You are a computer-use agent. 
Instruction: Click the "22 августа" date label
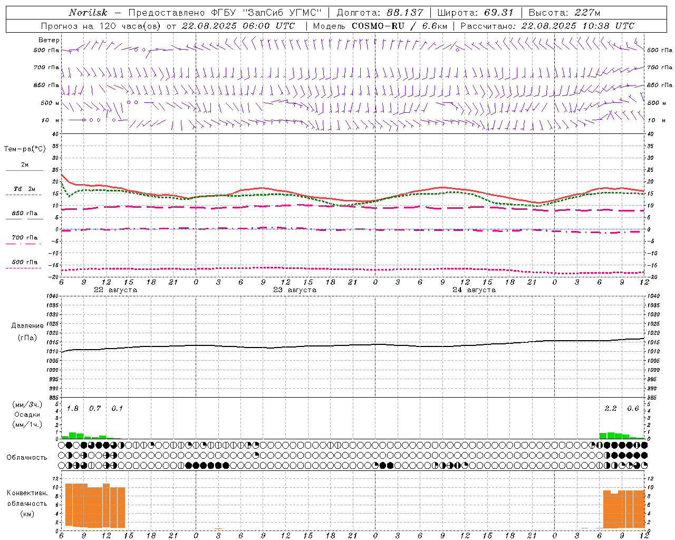[x=115, y=290]
